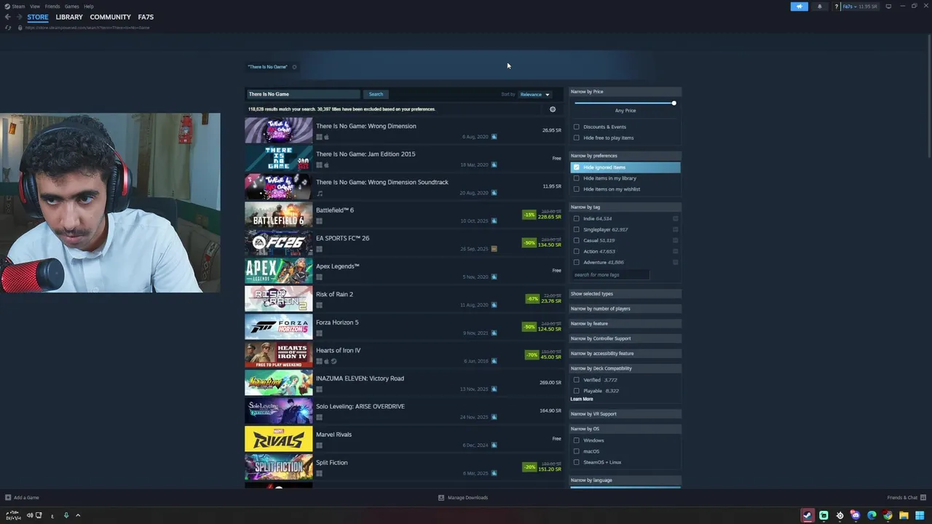Go back with the left arrow icon
Viewport: 932px width, 524px height.
pos(7,17)
